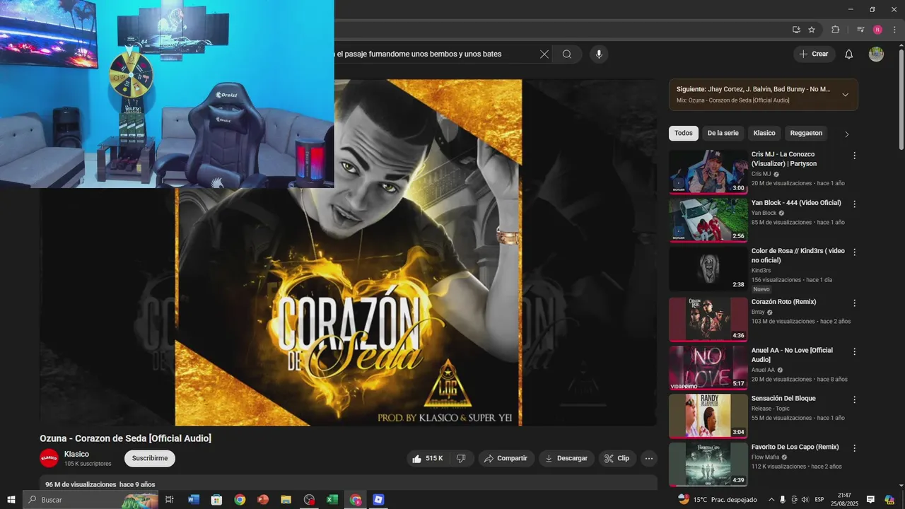Launch Word from the taskbar
905x509 pixels.
click(x=193, y=500)
